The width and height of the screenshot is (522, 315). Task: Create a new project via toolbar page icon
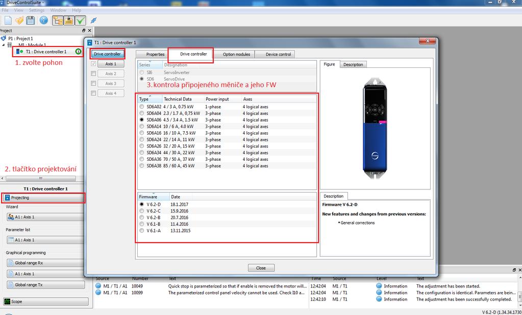[8, 20]
